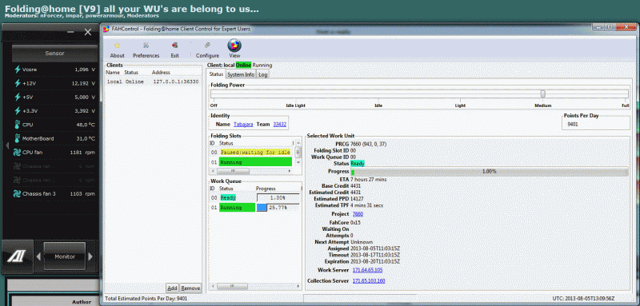Image resolution: width=640 pixels, height=306 pixels.
Task: Open Work Server 171.64.65.105 link
Action: click(367, 270)
